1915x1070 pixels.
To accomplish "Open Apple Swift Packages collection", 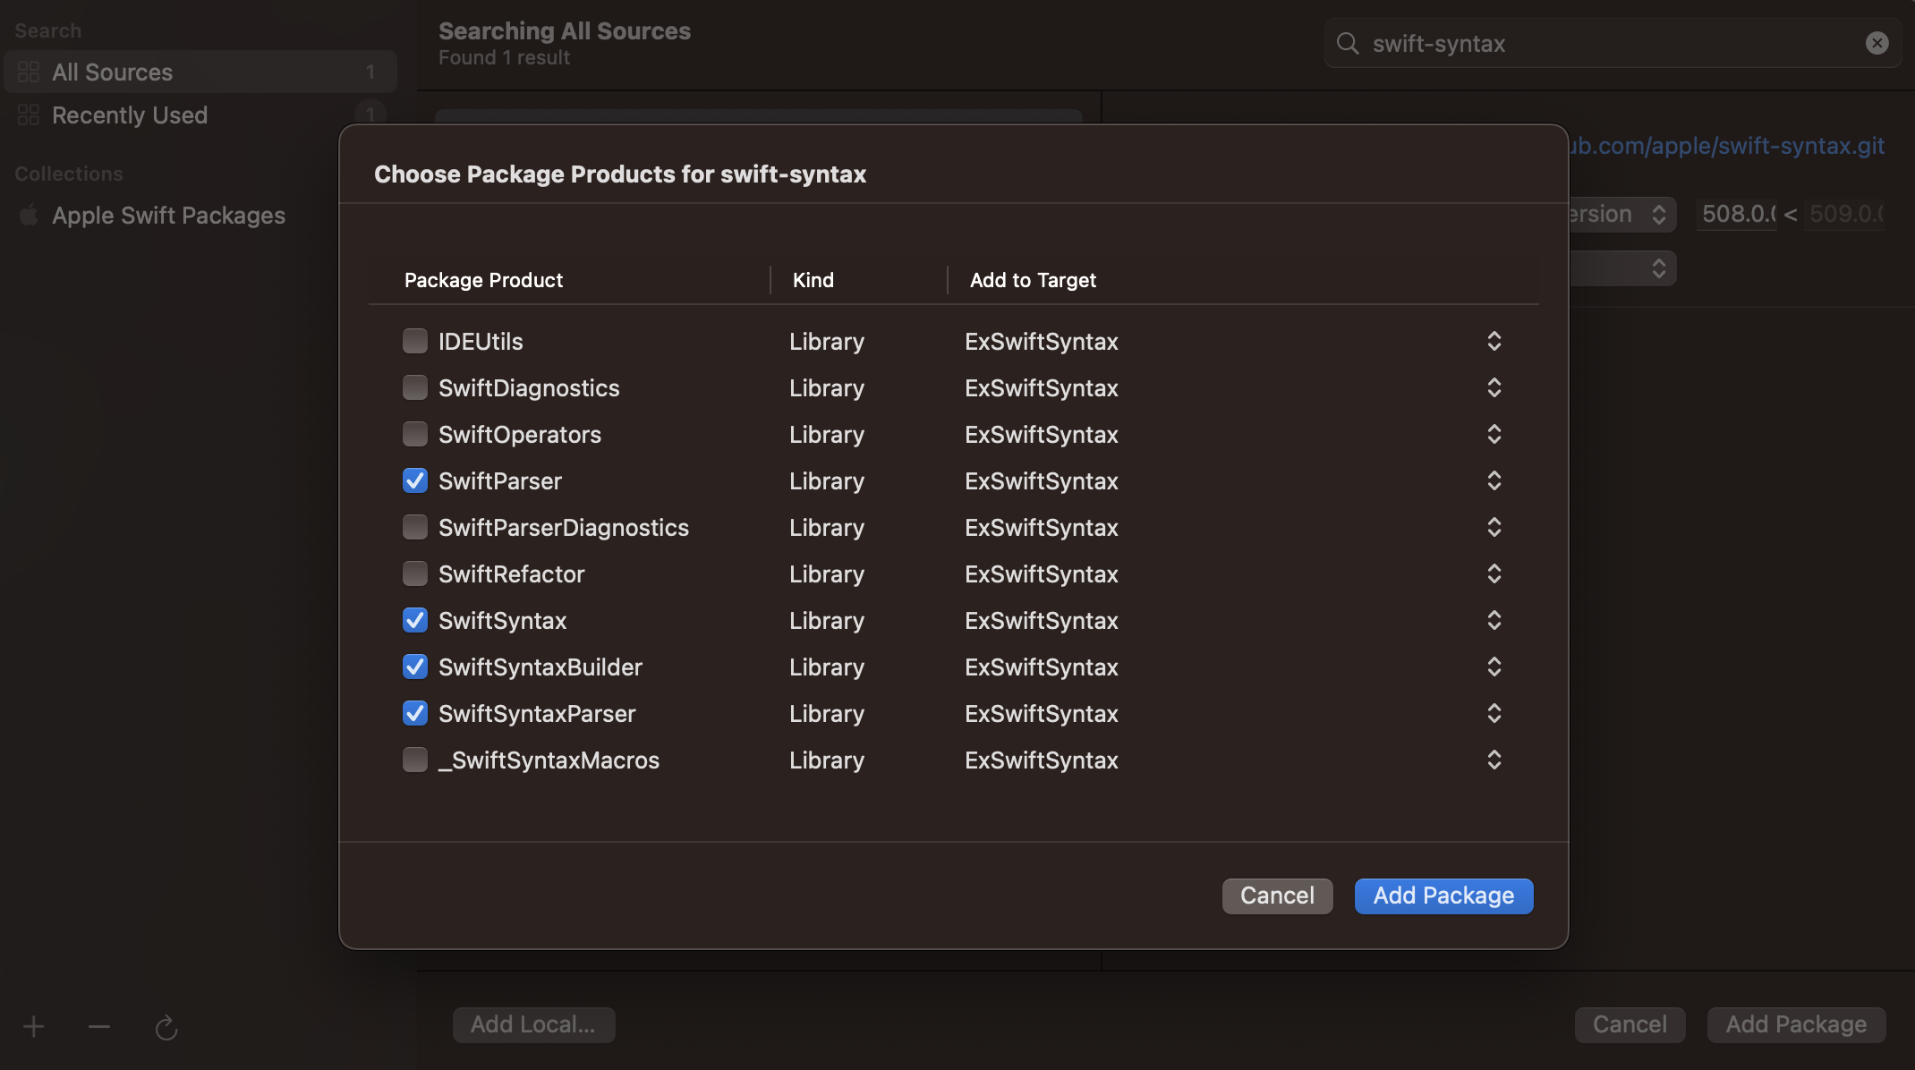I will 168,216.
